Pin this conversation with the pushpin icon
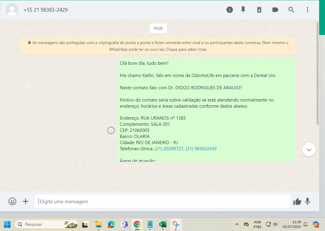The width and height of the screenshot is (325, 231). (x=243, y=10)
